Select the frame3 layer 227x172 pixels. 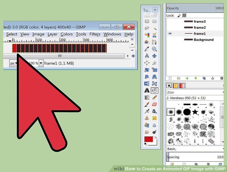pos(195,22)
